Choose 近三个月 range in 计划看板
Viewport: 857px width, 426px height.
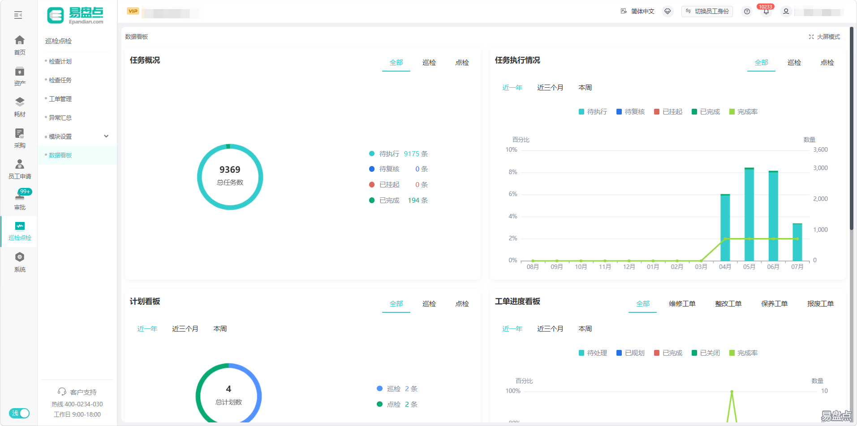[x=185, y=329]
